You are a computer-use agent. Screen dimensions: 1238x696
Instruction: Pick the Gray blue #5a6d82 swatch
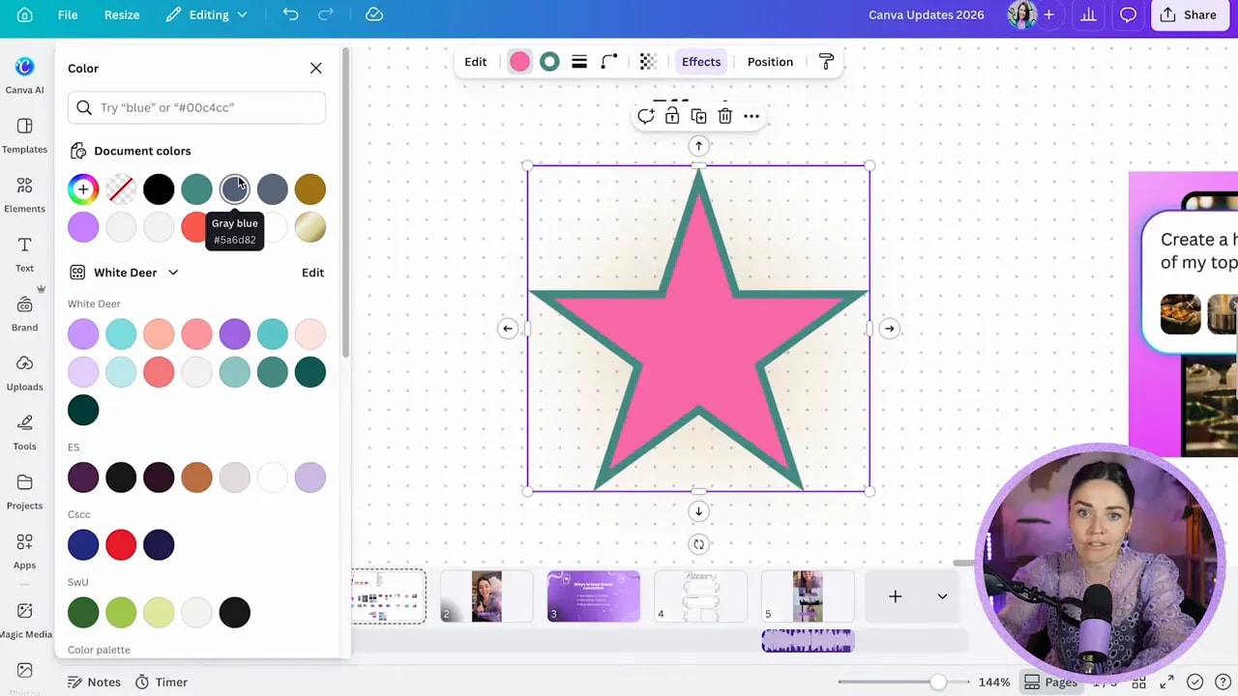tap(234, 188)
